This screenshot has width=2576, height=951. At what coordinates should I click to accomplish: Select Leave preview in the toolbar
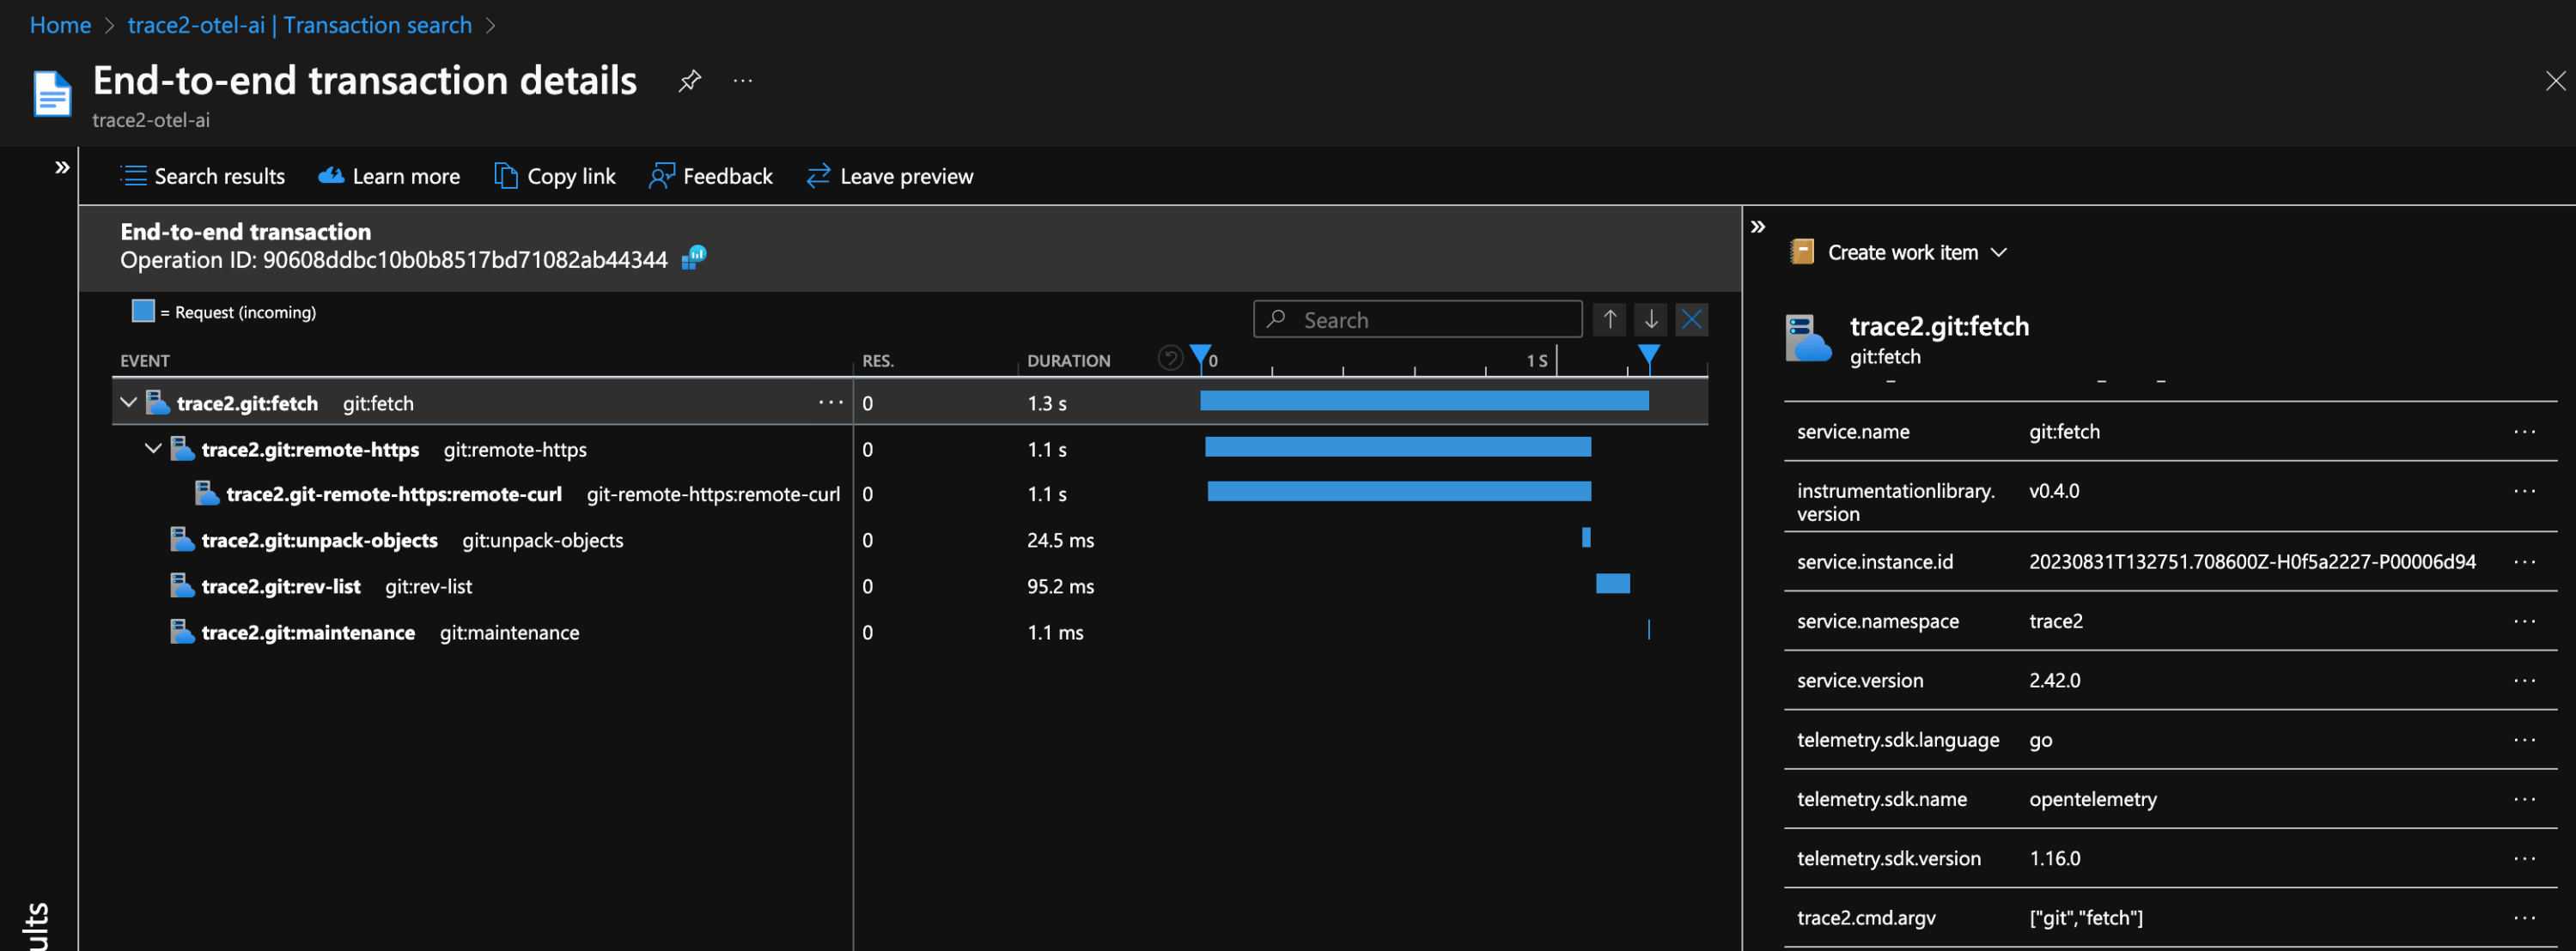pos(889,176)
